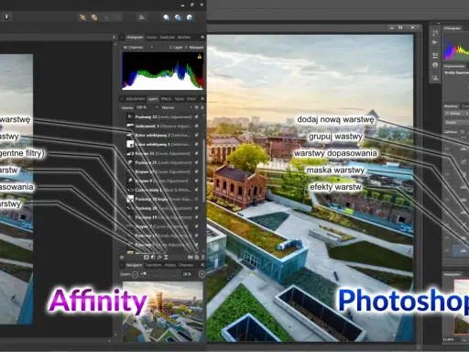Open Opacity 100 % dropdown
Screen dimensions: 469x352
[x=147, y=107]
